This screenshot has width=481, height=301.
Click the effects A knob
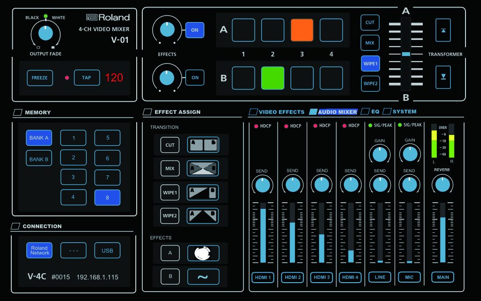click(x=167, y=30)
